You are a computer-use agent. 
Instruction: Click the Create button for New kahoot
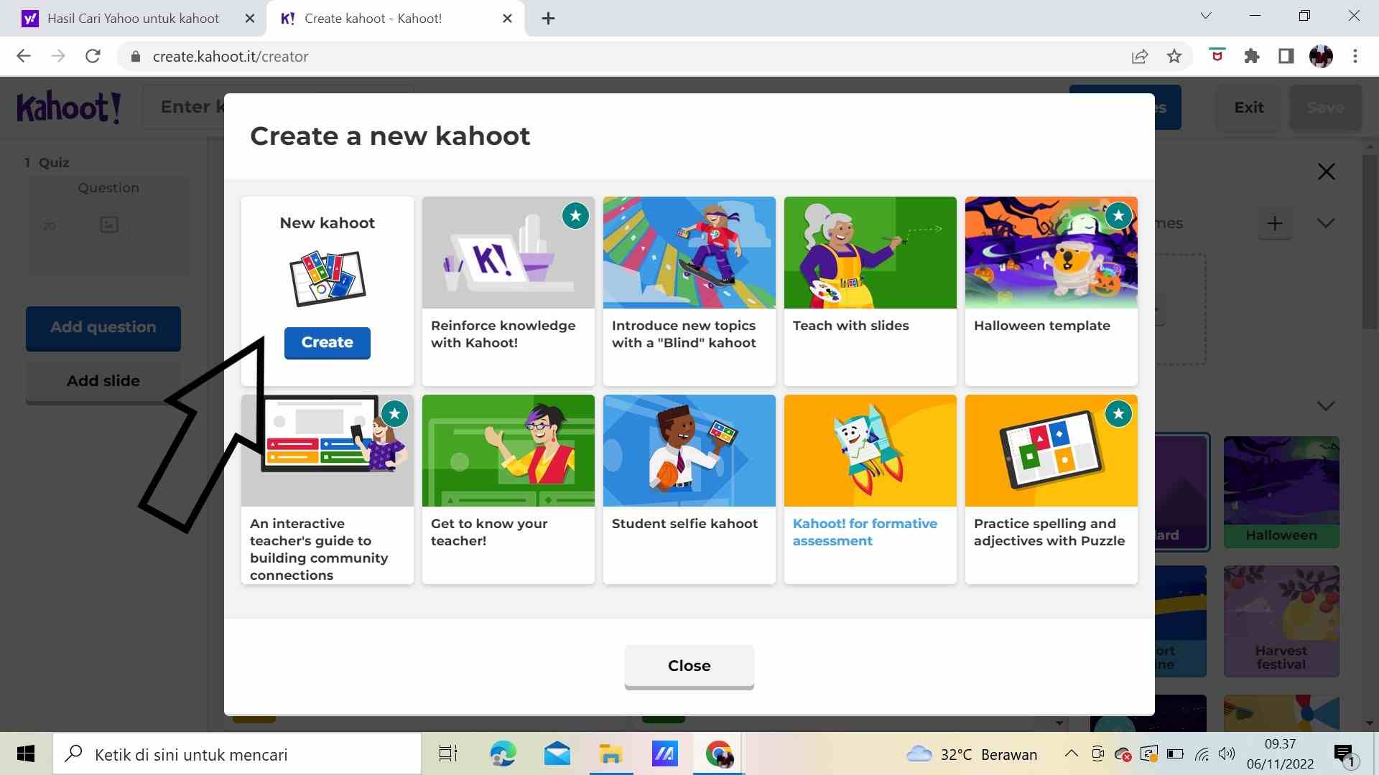coord(327,342)
